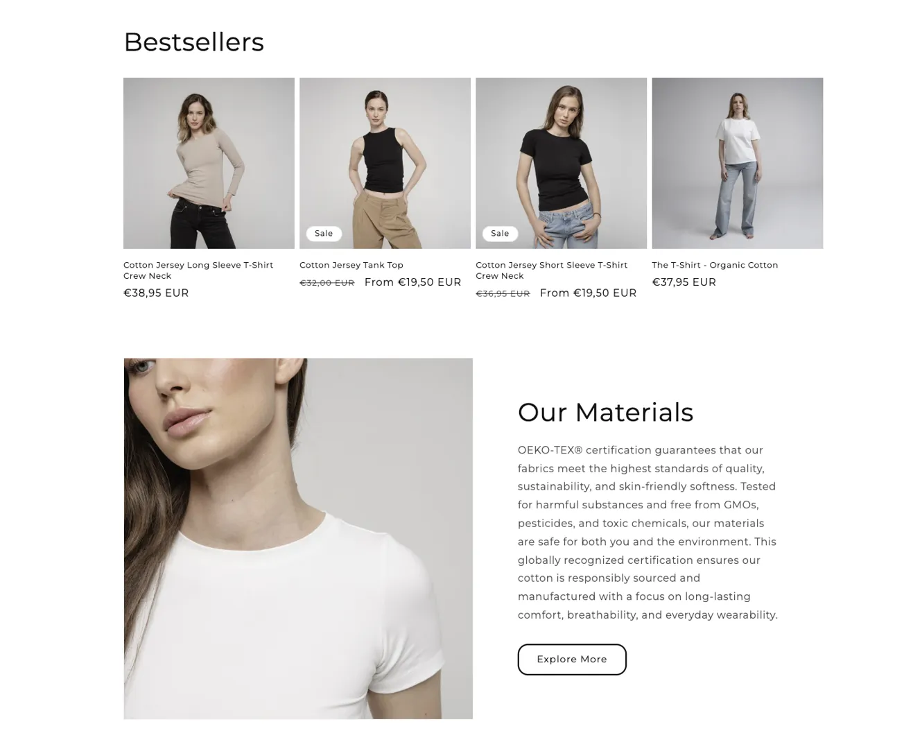Viewport: 904px width, 749px height.
Task: Click the €37,95 EUR price
Action: click(684, 282)
